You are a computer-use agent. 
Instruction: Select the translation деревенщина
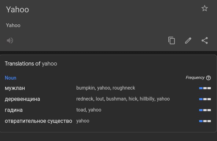click(x=22, y=99)
